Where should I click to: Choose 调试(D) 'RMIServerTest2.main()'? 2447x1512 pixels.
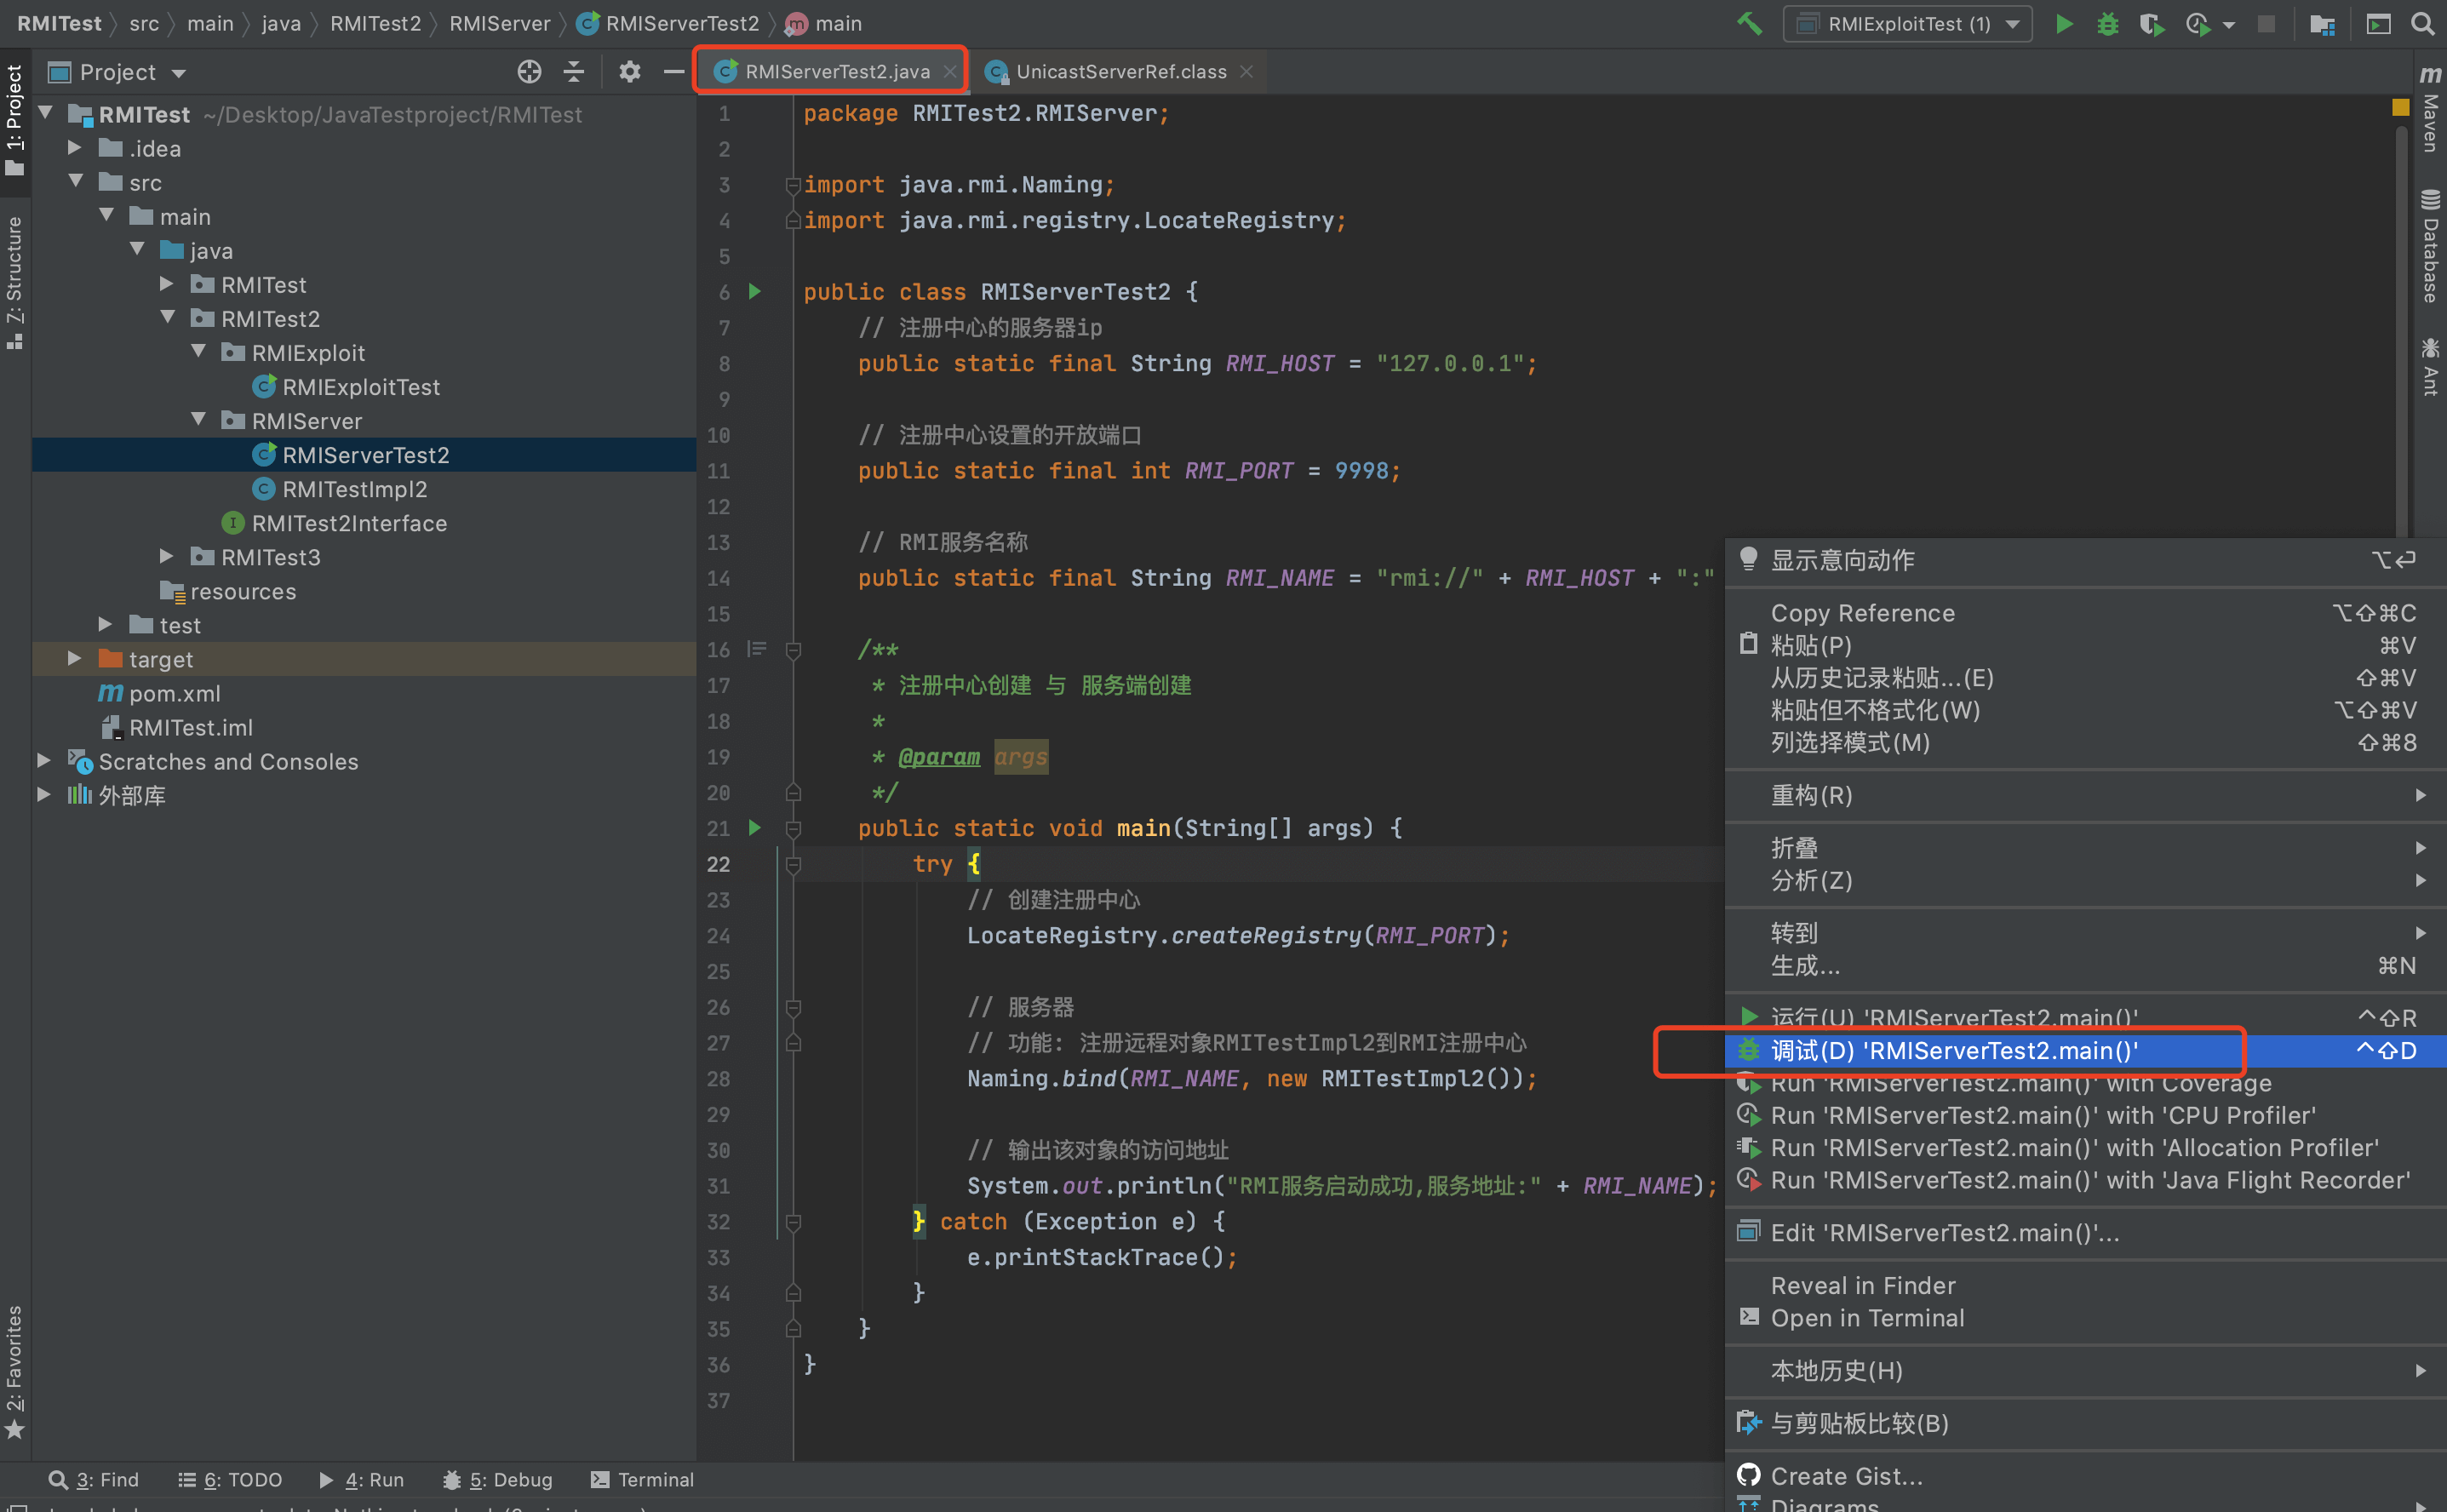coord(2085,1050)
